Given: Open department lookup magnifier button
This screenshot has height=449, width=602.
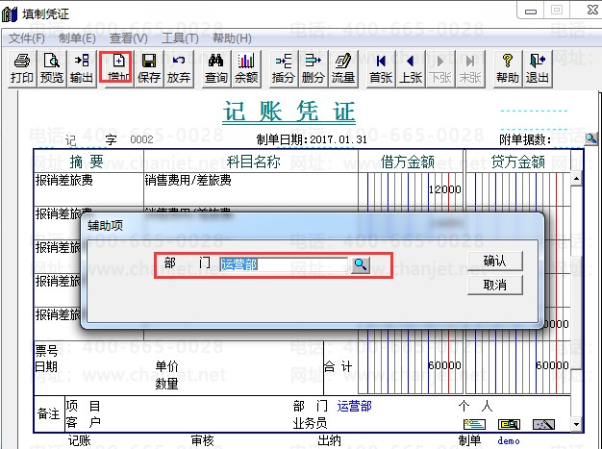Looking at the screenshot, I should [360, 264].
